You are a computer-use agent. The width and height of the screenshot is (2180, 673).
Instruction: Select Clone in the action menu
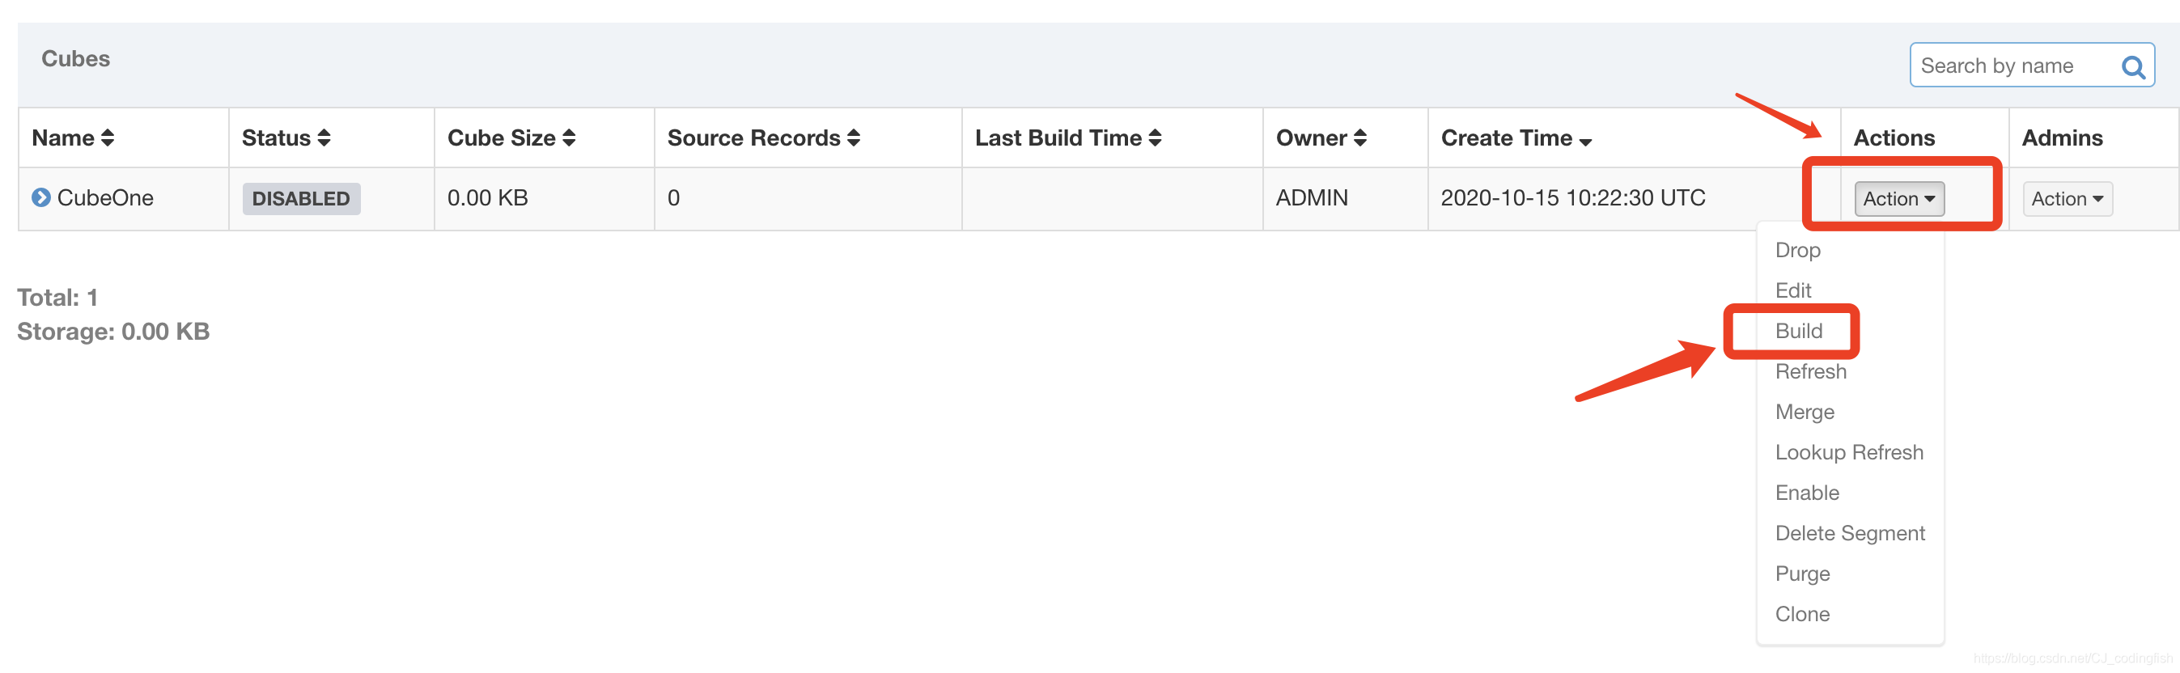tap(1803, 615)
